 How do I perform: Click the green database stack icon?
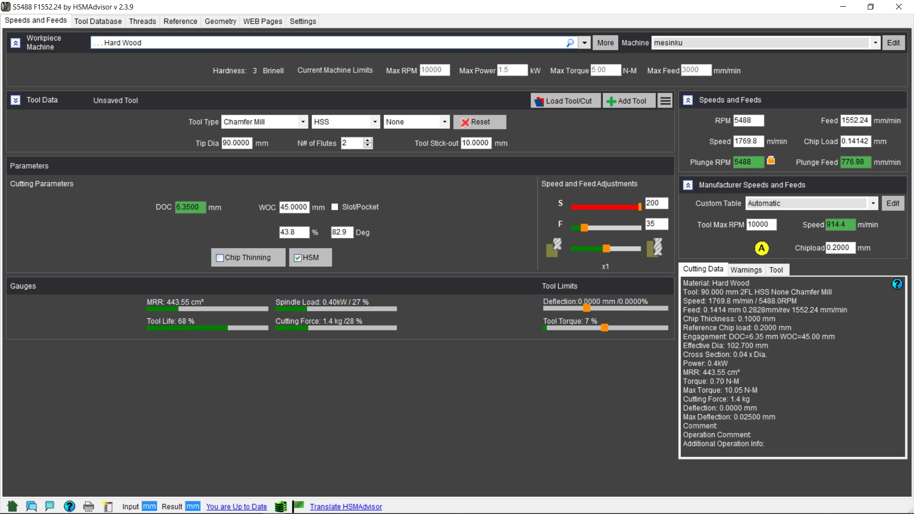tap(281, 506)
